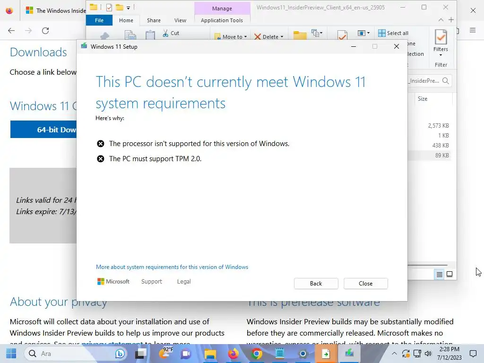Open Firefox hamburger menu

point(473,30)
